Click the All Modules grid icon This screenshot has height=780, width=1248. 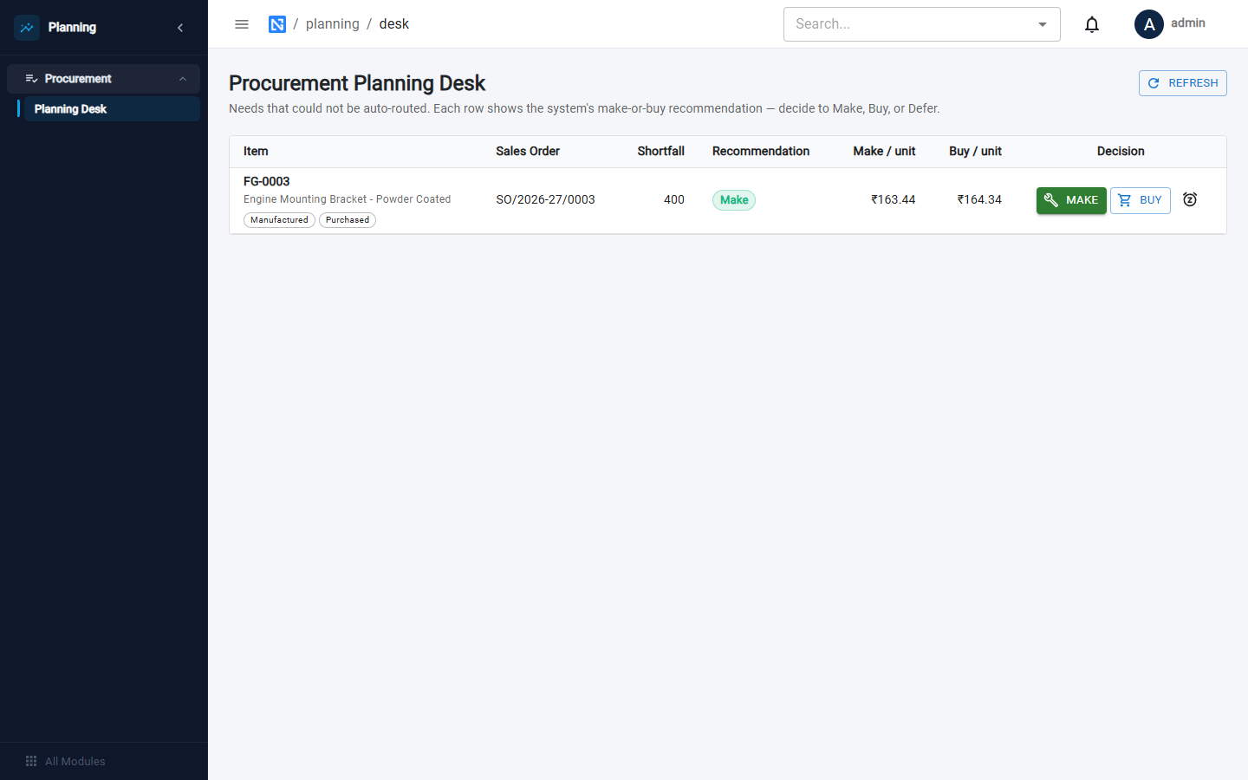click(x=31, y=761)
